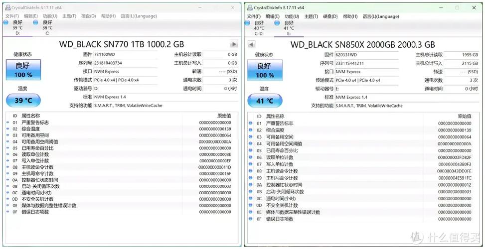Click status dot for 09 主机写命令计数 in SN850X list
This screenshot has height=249, width=485.
tap(251, 178)
